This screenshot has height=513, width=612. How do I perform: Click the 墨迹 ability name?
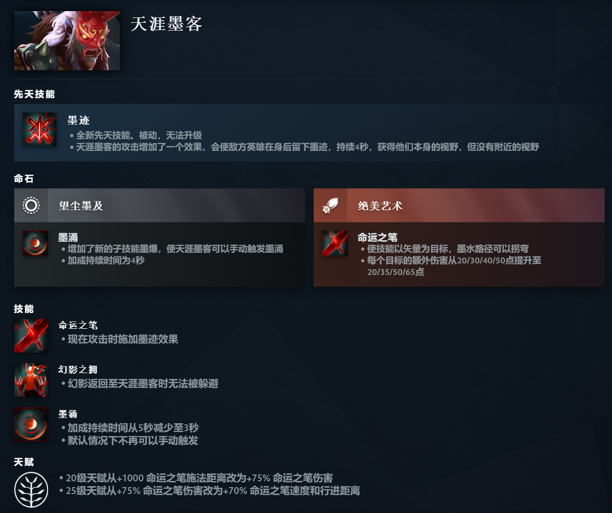(x=79, y=120)
